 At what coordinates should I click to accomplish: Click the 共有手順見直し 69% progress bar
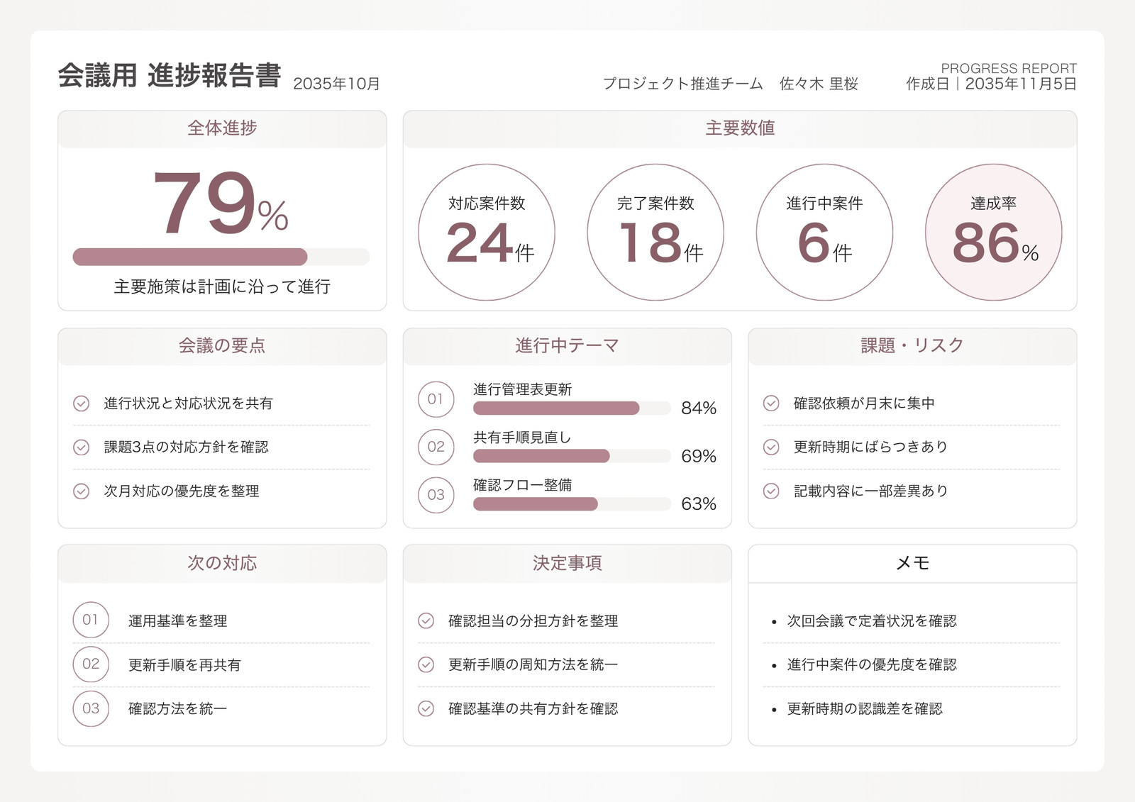572,456
